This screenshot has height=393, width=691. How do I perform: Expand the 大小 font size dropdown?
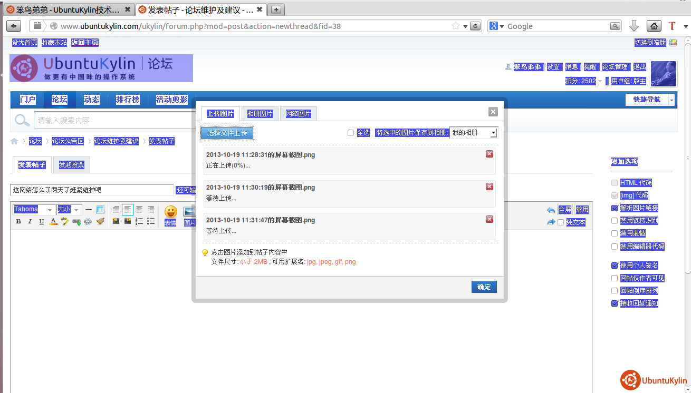[x=69, y=210]
